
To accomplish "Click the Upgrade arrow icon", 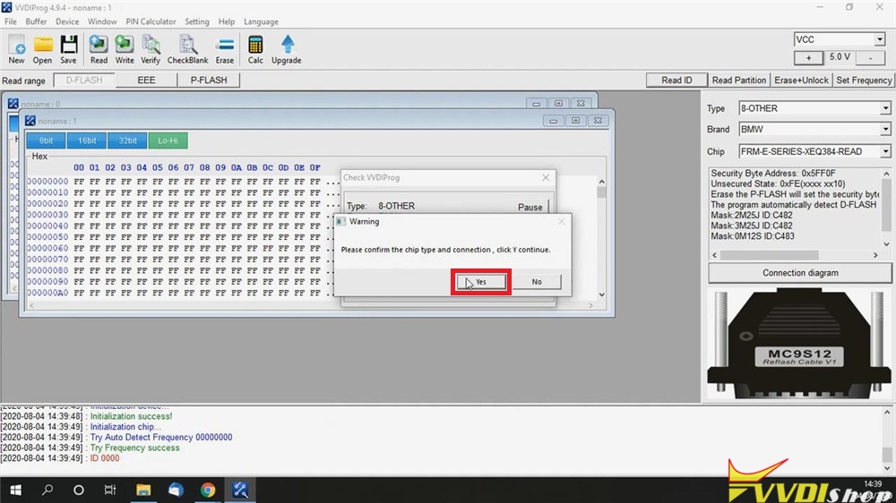I will (287, 49).
